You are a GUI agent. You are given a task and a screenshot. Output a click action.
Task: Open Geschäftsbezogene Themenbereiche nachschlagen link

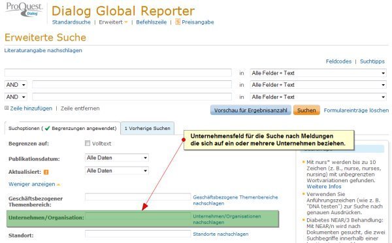click(235, 201)
